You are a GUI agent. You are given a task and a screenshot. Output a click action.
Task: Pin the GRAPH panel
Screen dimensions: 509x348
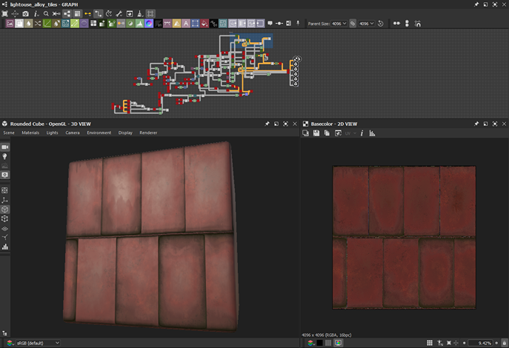click(476, 4)
